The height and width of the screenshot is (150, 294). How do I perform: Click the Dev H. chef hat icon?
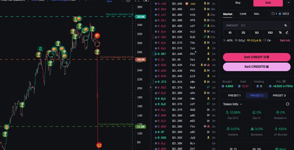pyautogui.click(x=254, y=112)
